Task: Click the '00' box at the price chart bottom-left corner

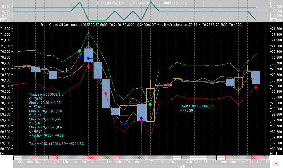Action: (x=3, y=154)
